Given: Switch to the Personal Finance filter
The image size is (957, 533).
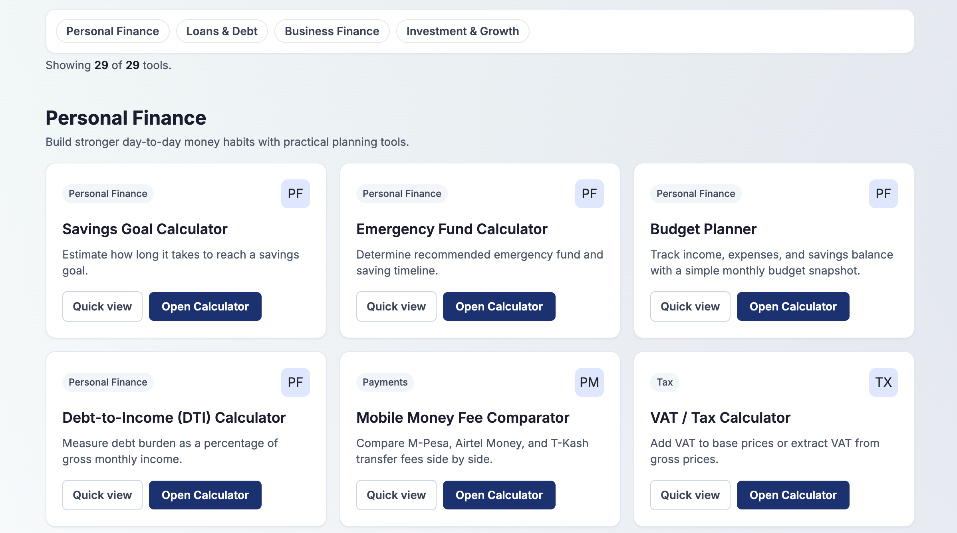Looking at the screenshot, I should pyautogui.click(x=113, y=31).
